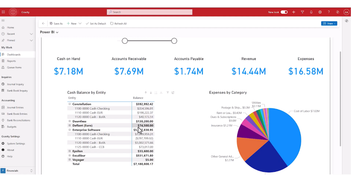The width and height of the screenshot is (351, 182).
Task: Click the left handle of the range slider
Action: pos(124,41)
